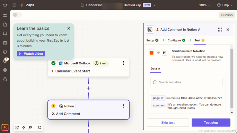This screenshot has height=133, width=237.
Task: Click the panel vertical scrollbar thumb
Action: click(x=232, y=78)
